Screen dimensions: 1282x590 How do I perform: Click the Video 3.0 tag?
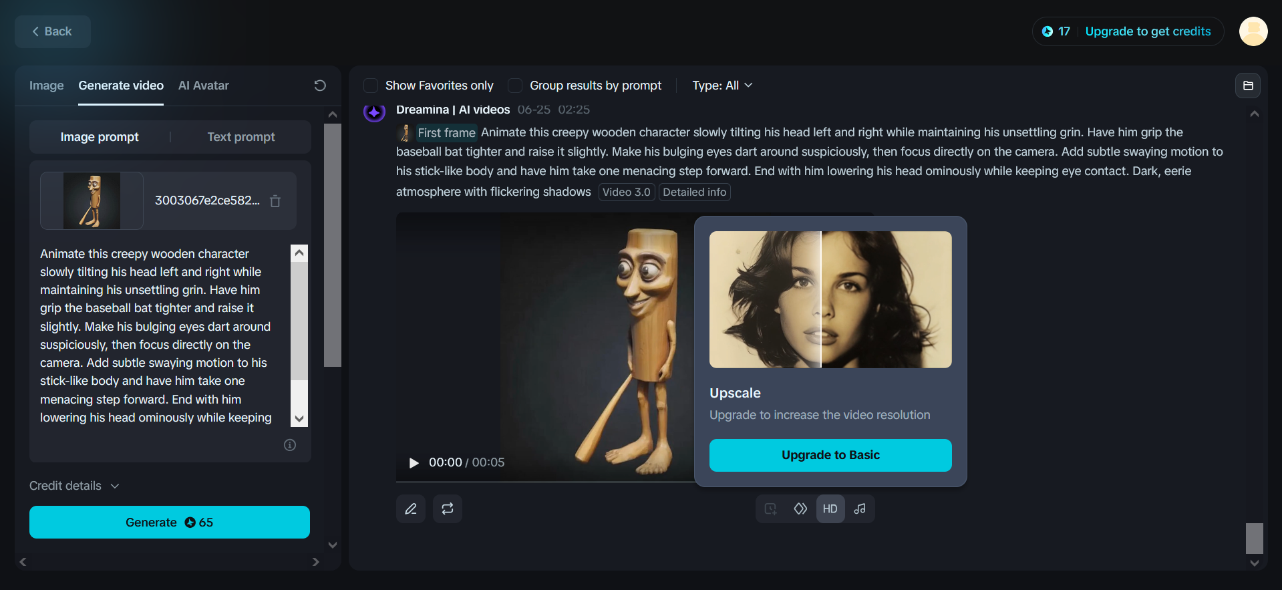coord(627,192)
